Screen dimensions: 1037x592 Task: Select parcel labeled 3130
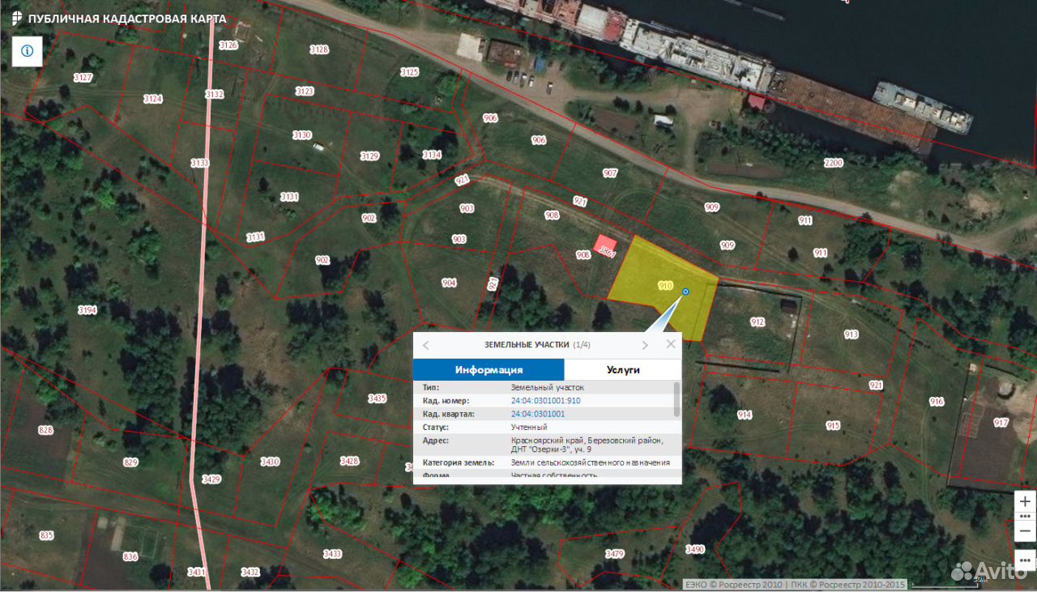click(x=301, y=134)
